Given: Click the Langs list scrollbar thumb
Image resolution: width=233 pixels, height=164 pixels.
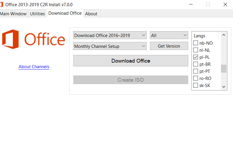Looking at the screenshot, I should point(224,68).
